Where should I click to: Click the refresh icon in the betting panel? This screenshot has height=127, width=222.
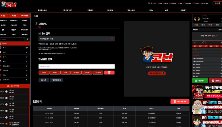(203, 43)
